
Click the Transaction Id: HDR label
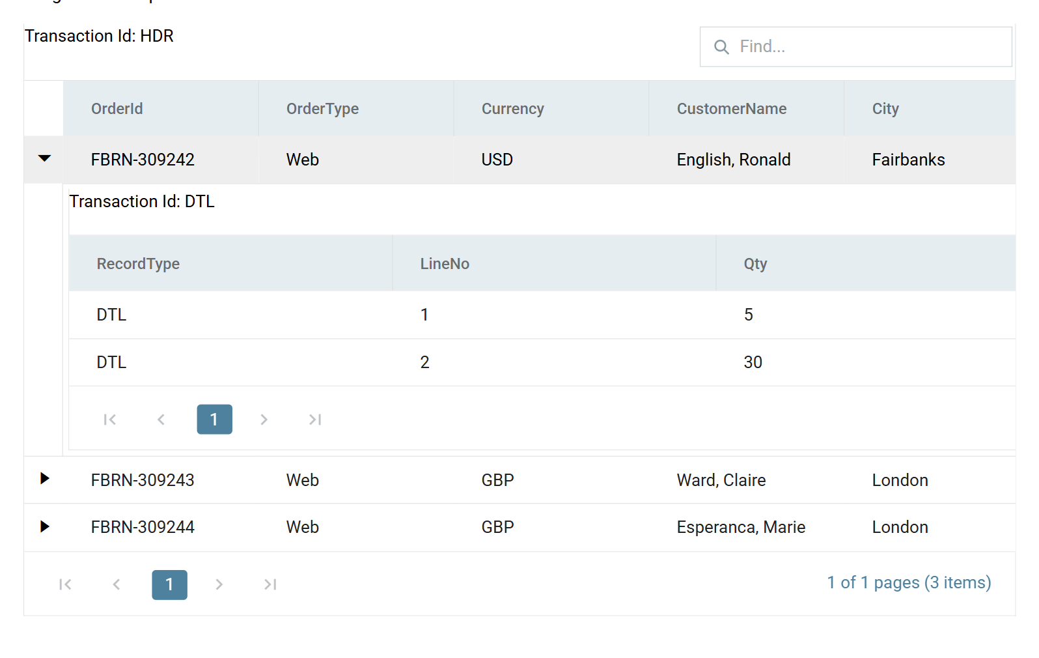(99, 36)
